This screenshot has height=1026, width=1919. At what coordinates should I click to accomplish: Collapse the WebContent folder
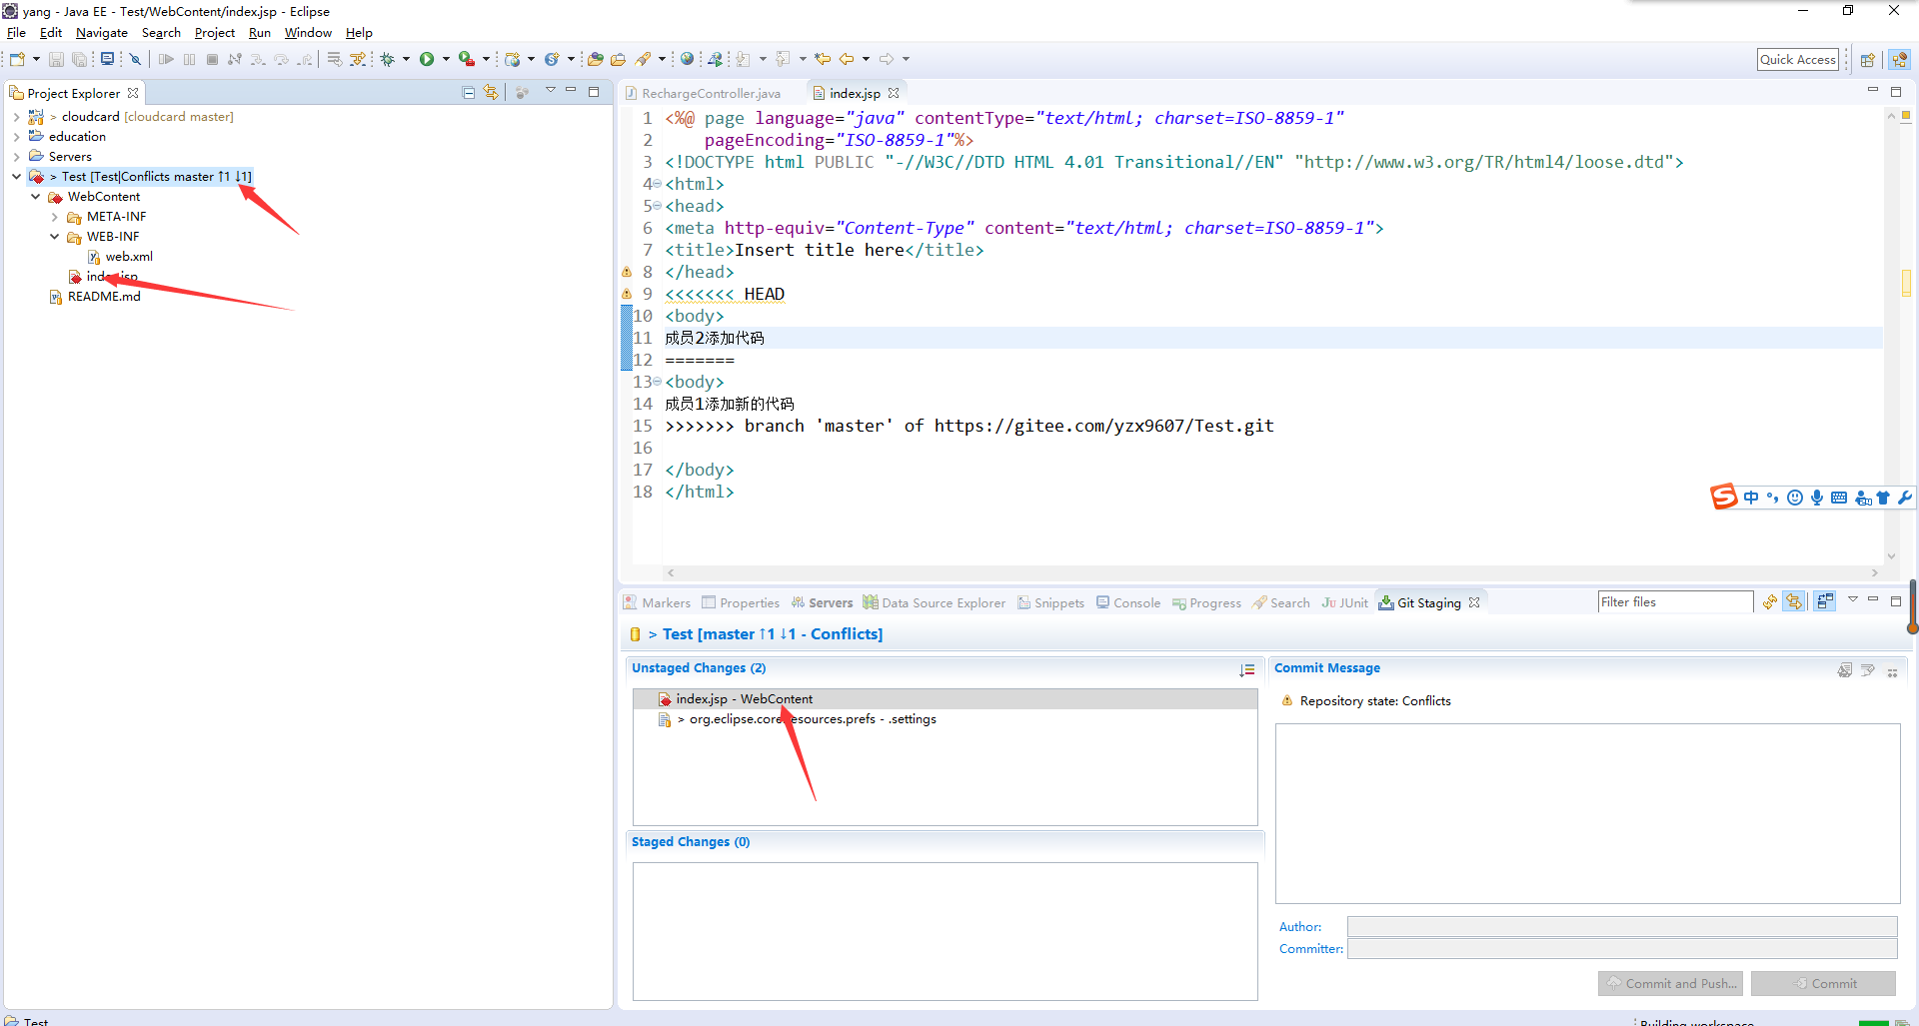pos(35,197)
